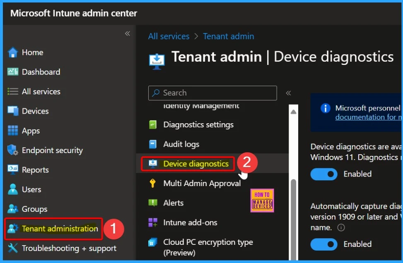
Task: Click the Groups people icon
Action: click(12, 209)
